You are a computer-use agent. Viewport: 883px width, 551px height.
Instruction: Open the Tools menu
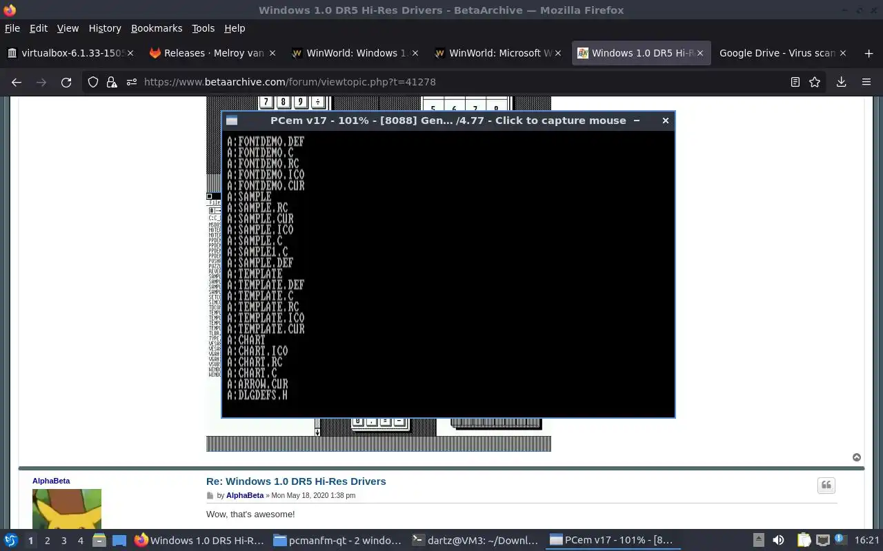(204, 28)
